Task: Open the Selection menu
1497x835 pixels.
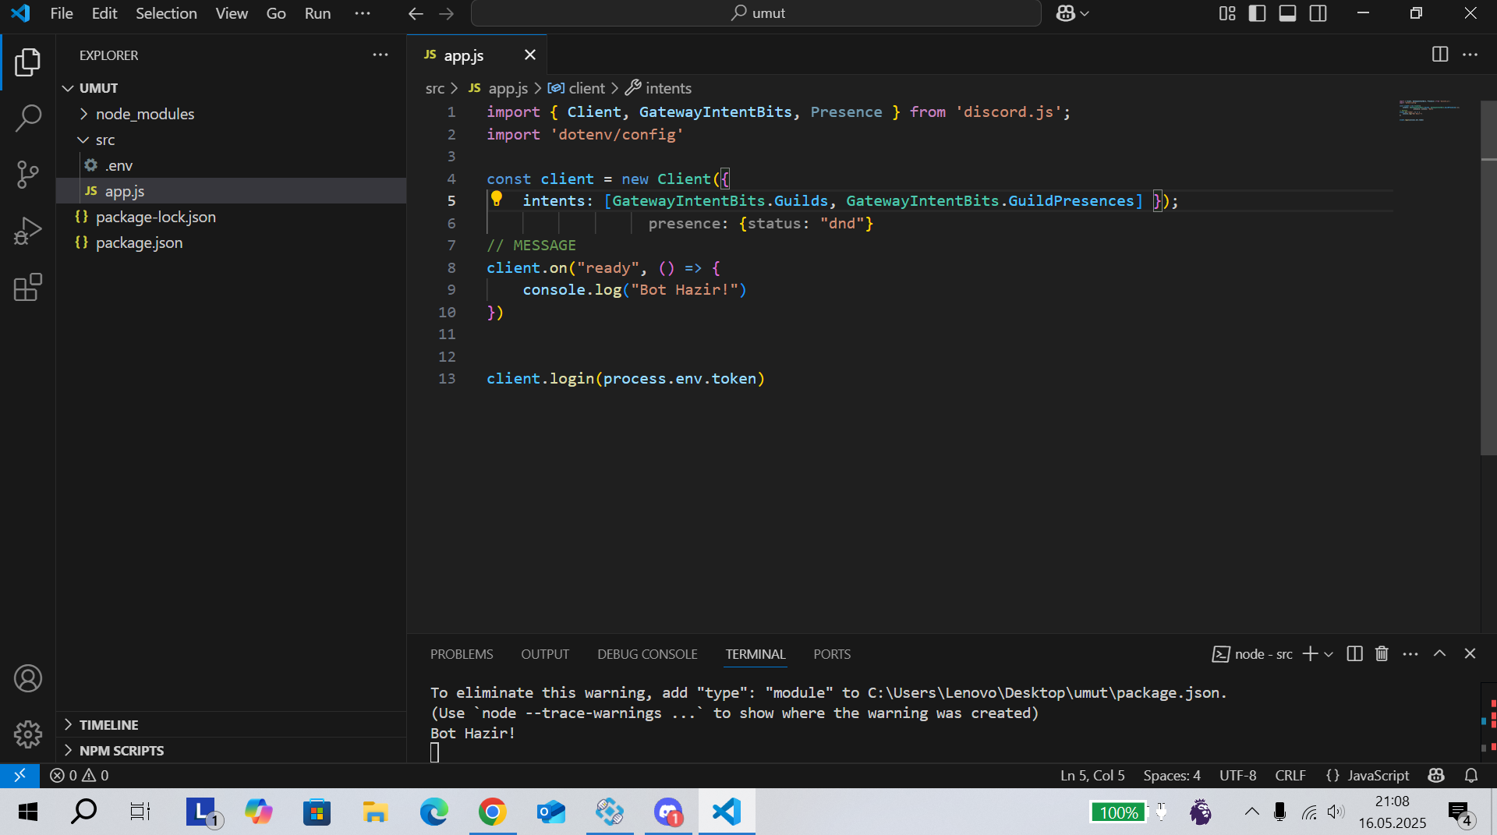Action: tap(166, 13)
